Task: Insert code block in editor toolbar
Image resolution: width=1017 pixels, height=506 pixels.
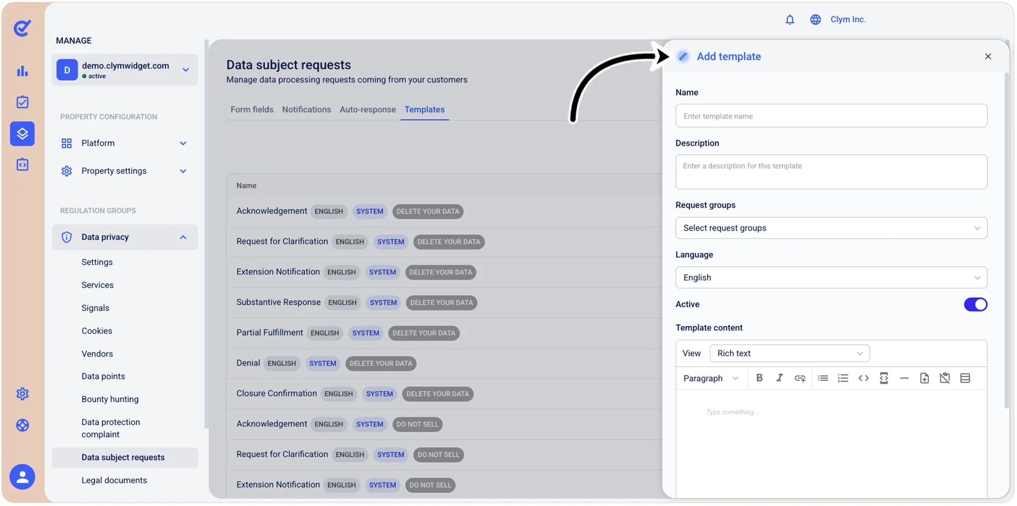Action: click(x=864, y=378)
